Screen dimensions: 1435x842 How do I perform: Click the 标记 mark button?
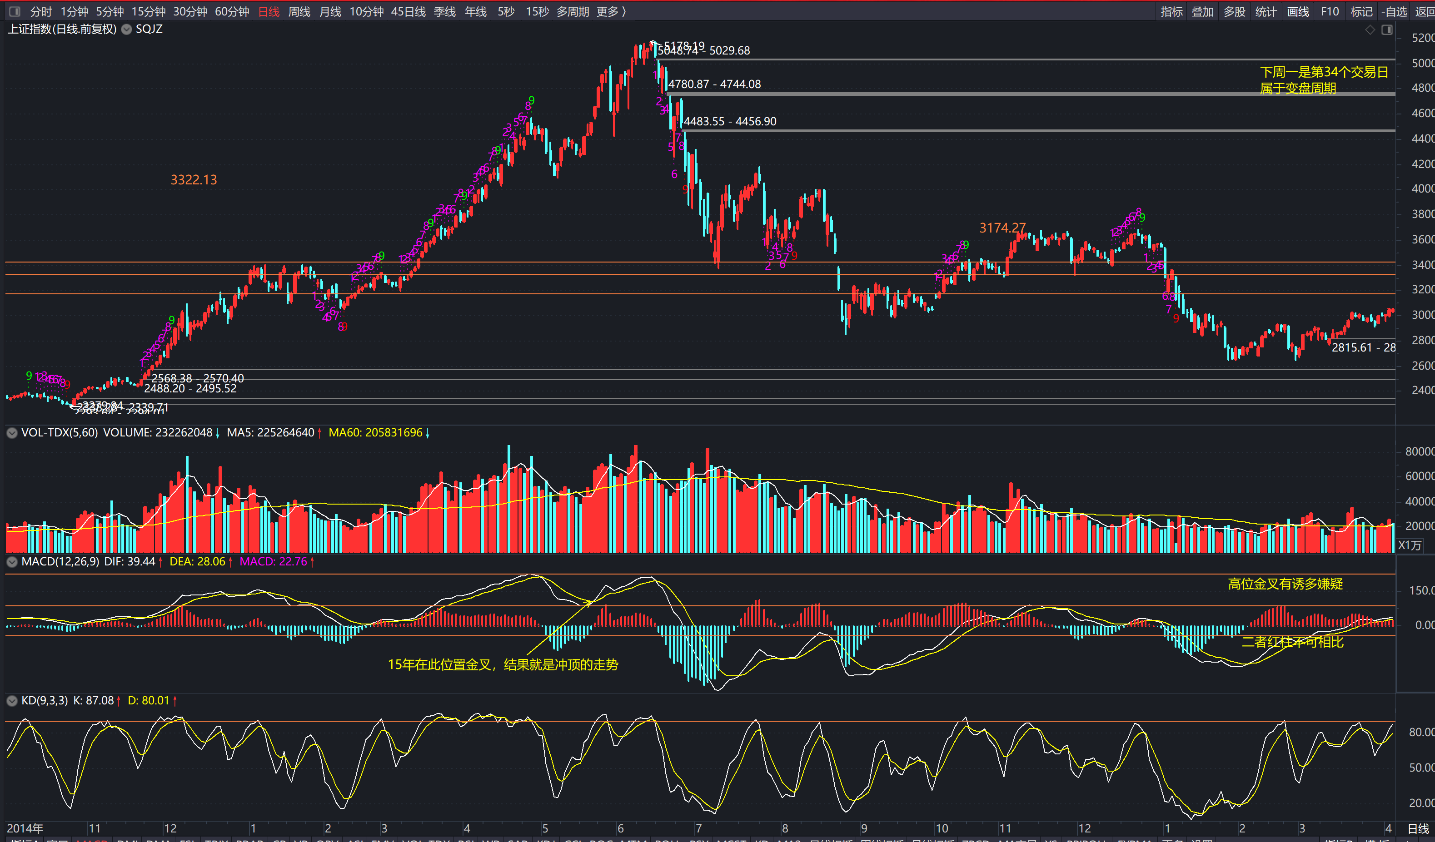[1361, 11]
